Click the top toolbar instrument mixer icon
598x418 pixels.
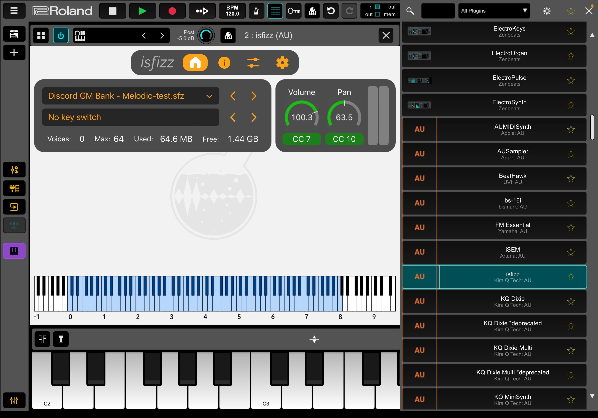(x=312, y=11)
